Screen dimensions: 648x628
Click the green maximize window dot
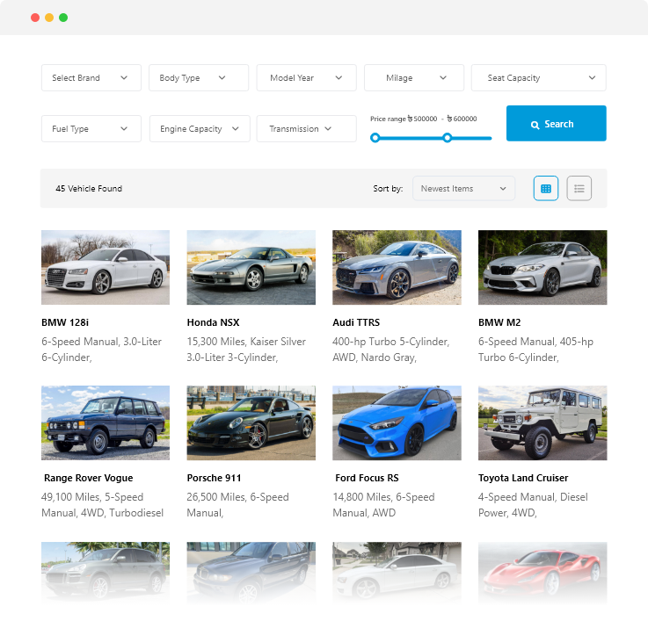point(63,18)
